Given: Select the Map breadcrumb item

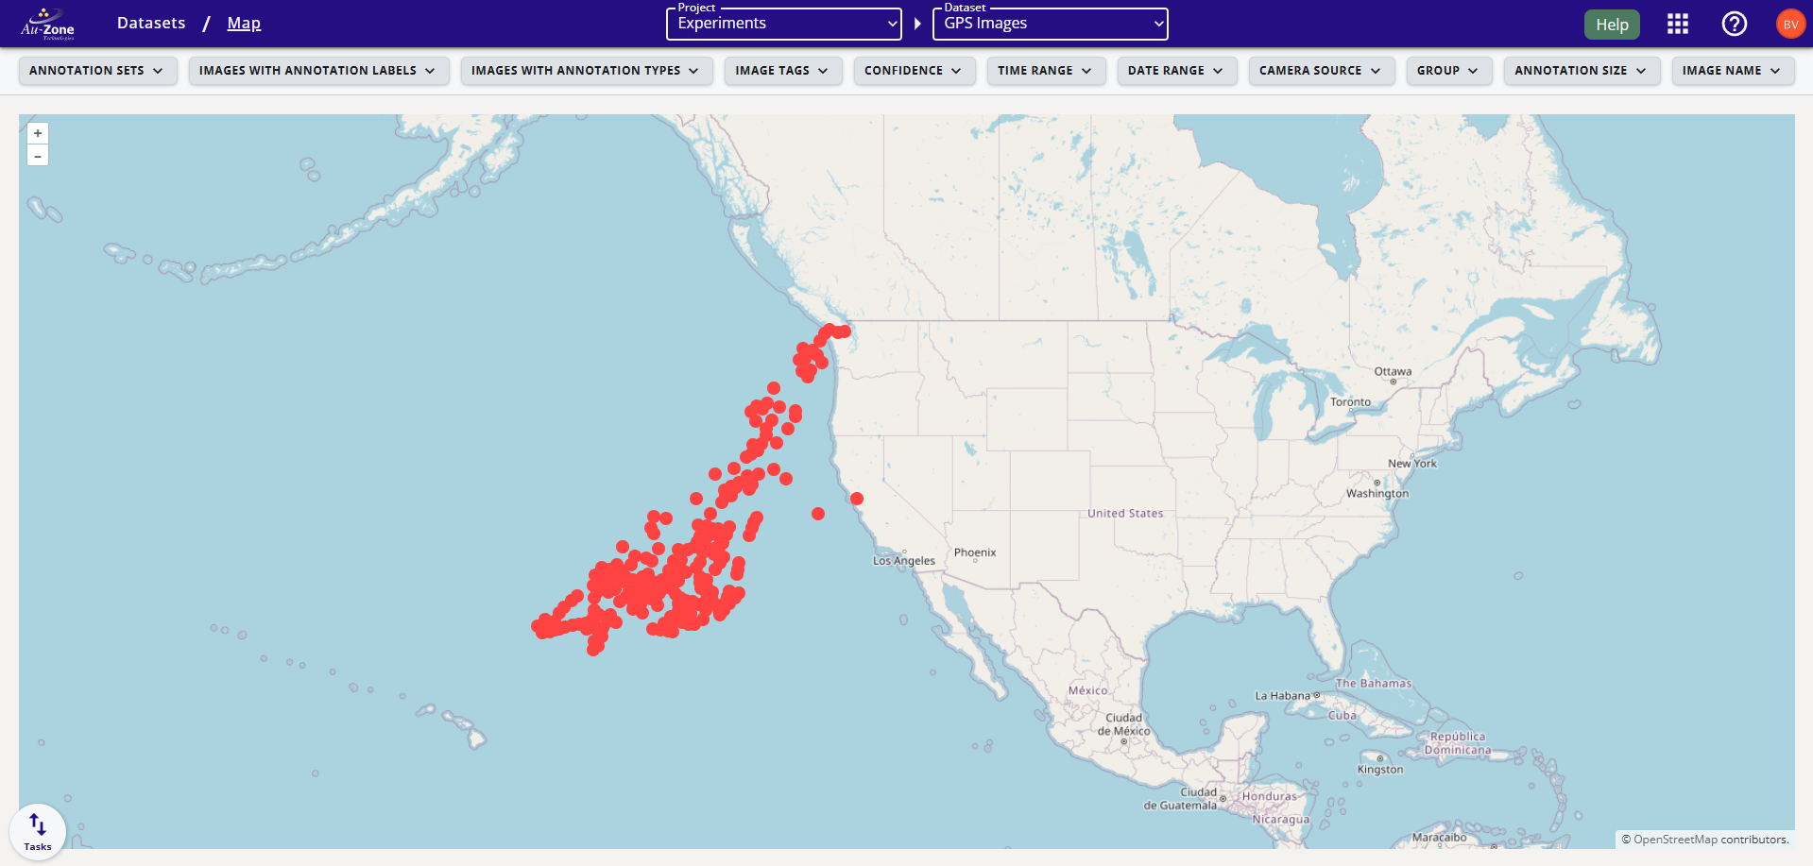Looking at the screenshot, I should pyautogui.click(x=244, y=22).
